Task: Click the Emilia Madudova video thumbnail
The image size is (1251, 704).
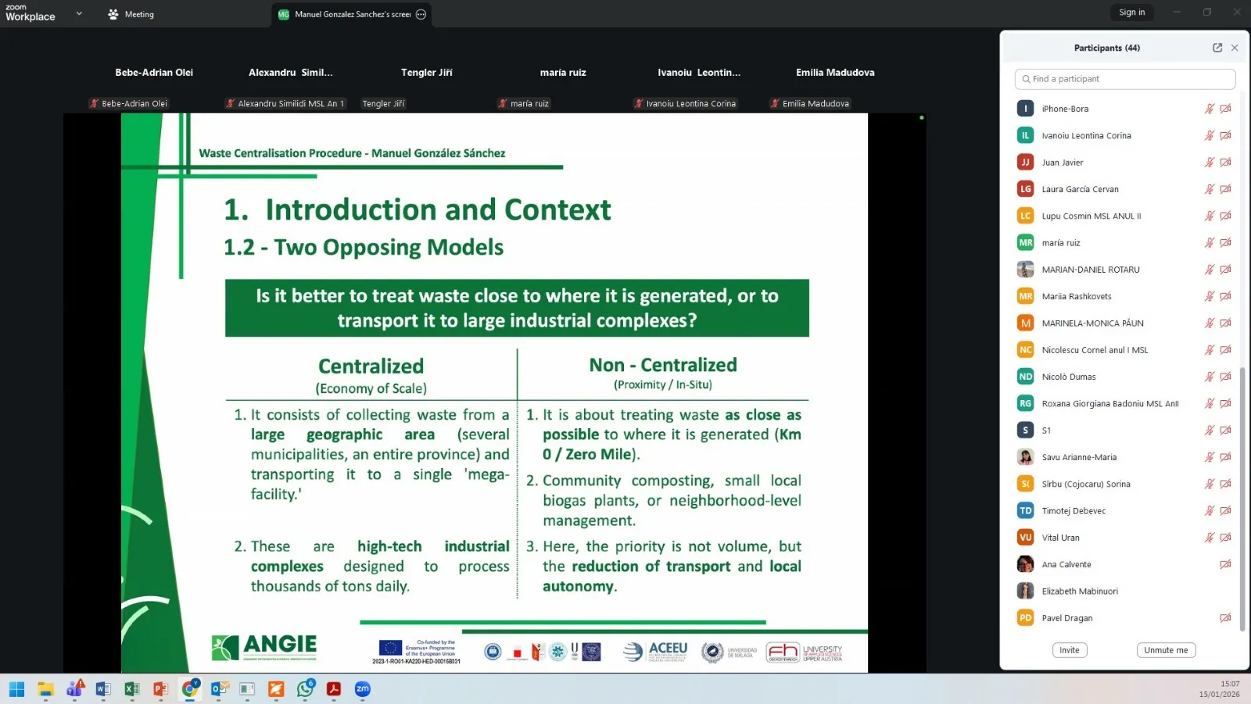Action: click(x=834, y=85)
